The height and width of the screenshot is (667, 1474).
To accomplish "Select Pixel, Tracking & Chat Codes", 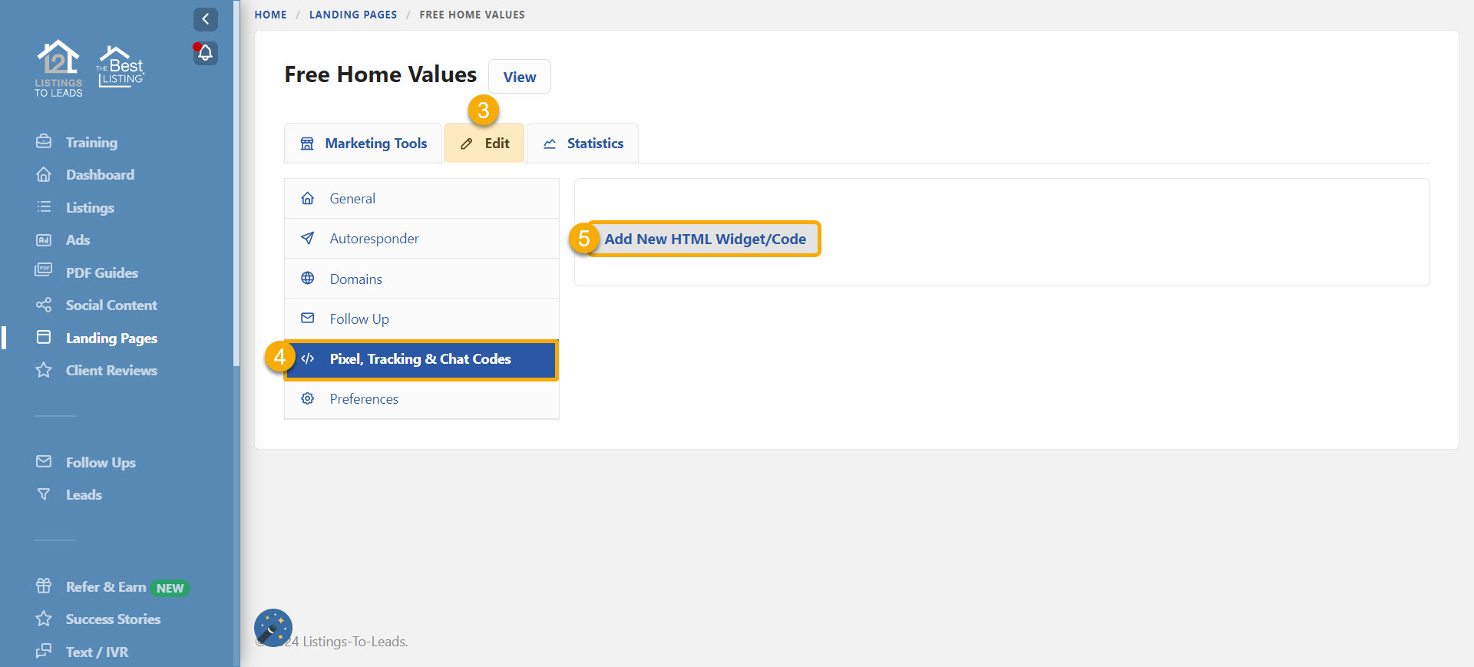I will click(420, 359).
